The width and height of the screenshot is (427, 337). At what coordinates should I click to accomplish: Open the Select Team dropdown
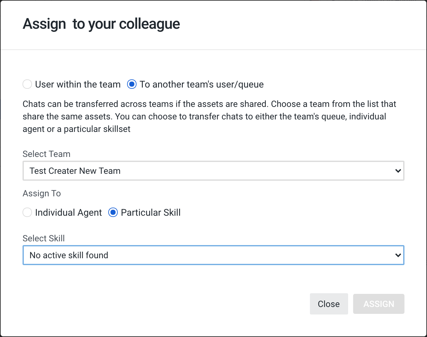click(x=213, y=171)
